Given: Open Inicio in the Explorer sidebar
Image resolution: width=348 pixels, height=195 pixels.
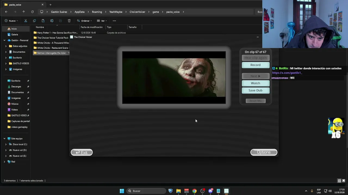Looking at the screenshot, I should point(14,29).
